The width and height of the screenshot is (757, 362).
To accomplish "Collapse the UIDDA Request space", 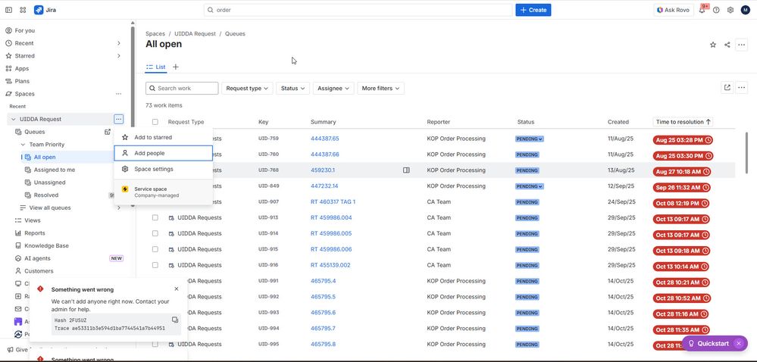I will click(13, 119).
